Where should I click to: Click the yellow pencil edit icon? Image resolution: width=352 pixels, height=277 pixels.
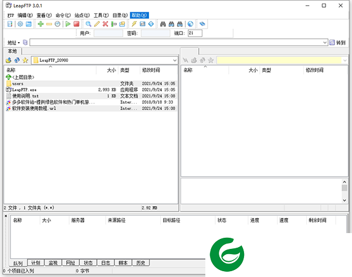click(97, 24)
